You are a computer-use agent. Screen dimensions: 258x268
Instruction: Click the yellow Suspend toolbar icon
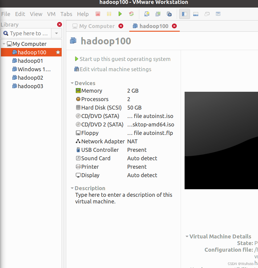tap(109, 14)
